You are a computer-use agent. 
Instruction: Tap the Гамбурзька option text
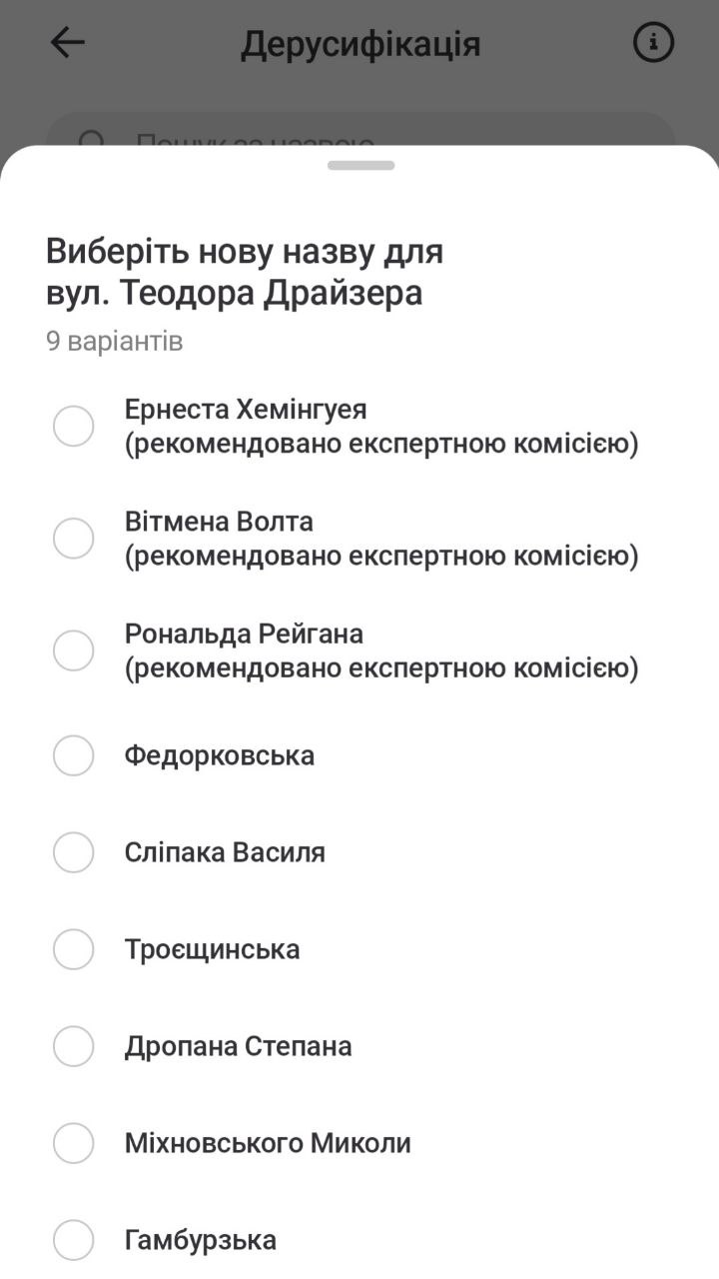(x=200, y=1240)
